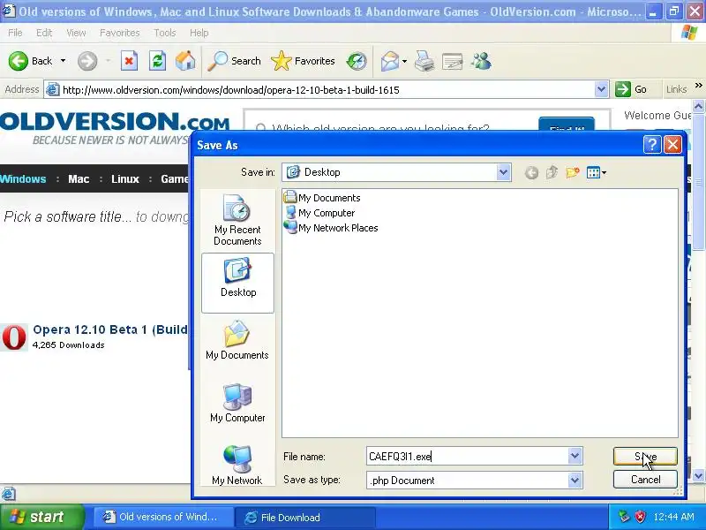Open the Mail button dropdown arrow
Image resolution: width=706 pixels, height=530 pixels.
click(x=404, y=61)
